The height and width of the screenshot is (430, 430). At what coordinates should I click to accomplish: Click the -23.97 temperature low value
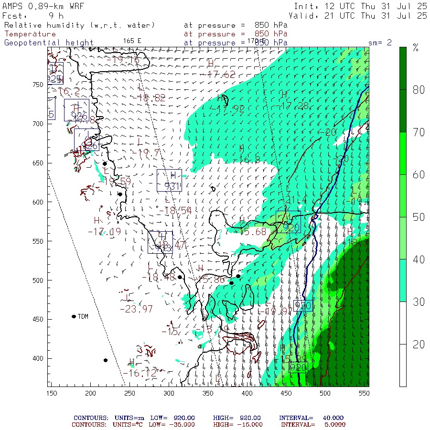(x=136, y=309)
